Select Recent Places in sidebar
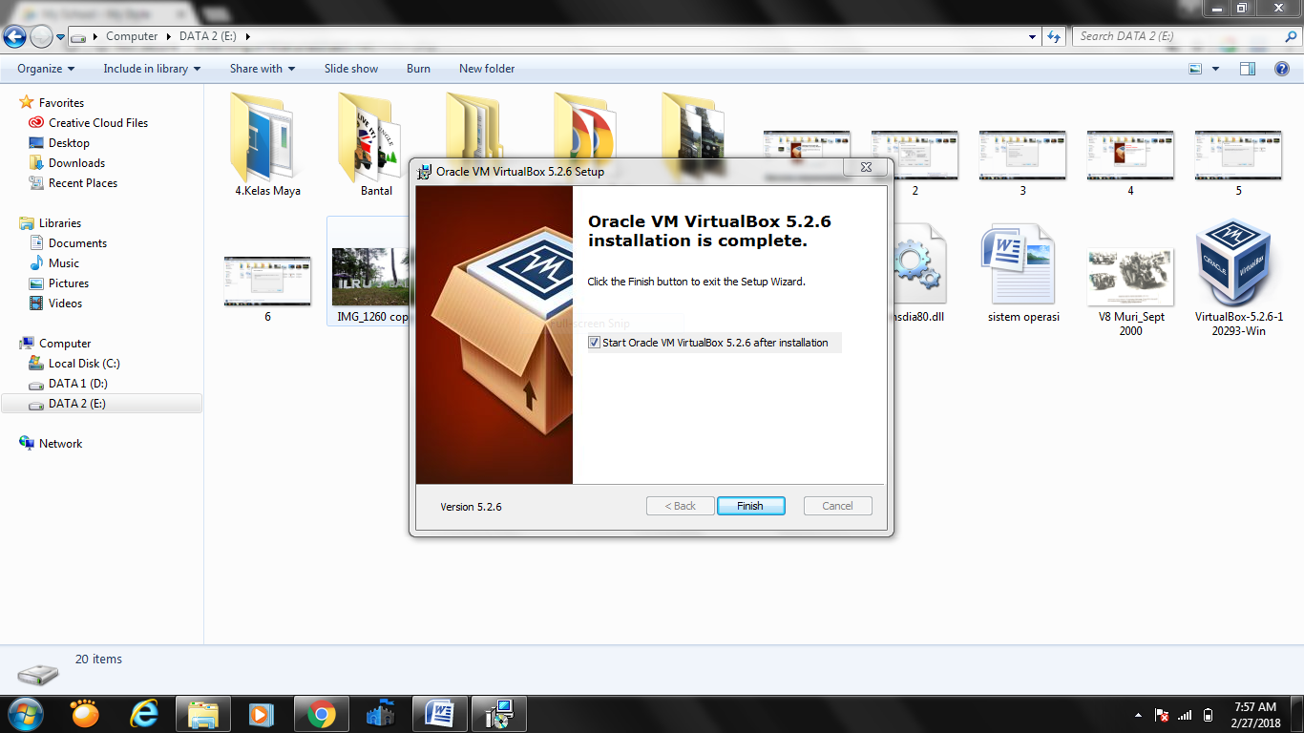This screenshot has width=1304, height=733. coord(83,183)
